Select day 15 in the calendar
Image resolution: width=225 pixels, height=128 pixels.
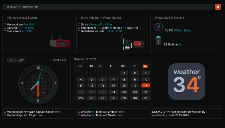pos(124,86)
